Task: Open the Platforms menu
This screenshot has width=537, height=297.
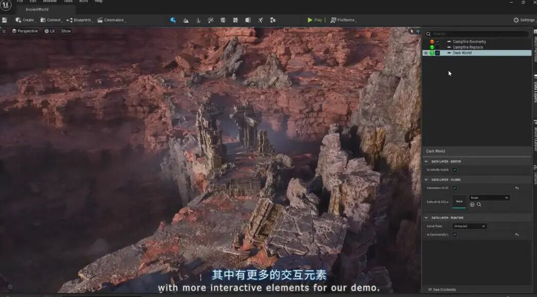Action: click(x=343, y=20)
